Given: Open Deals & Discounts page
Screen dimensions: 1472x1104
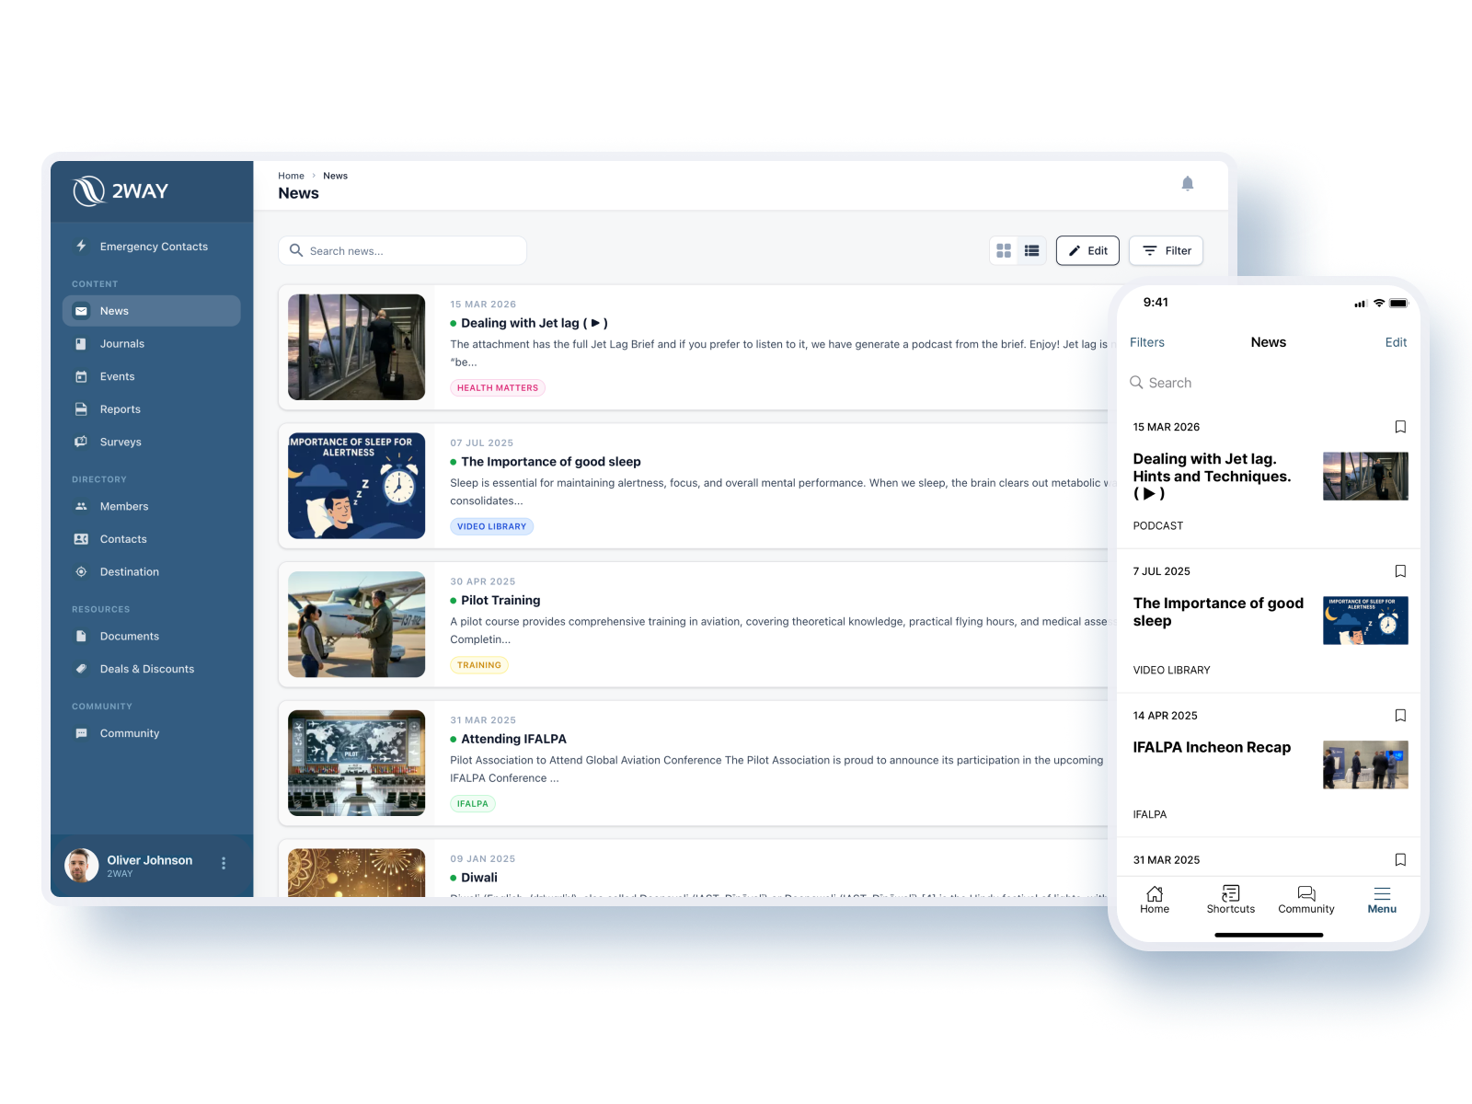Looking at the screenshot, I should (x=146, y=669).
